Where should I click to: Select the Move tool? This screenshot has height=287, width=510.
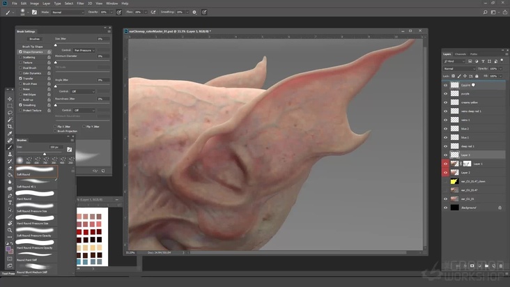click(x=10, y=99)
